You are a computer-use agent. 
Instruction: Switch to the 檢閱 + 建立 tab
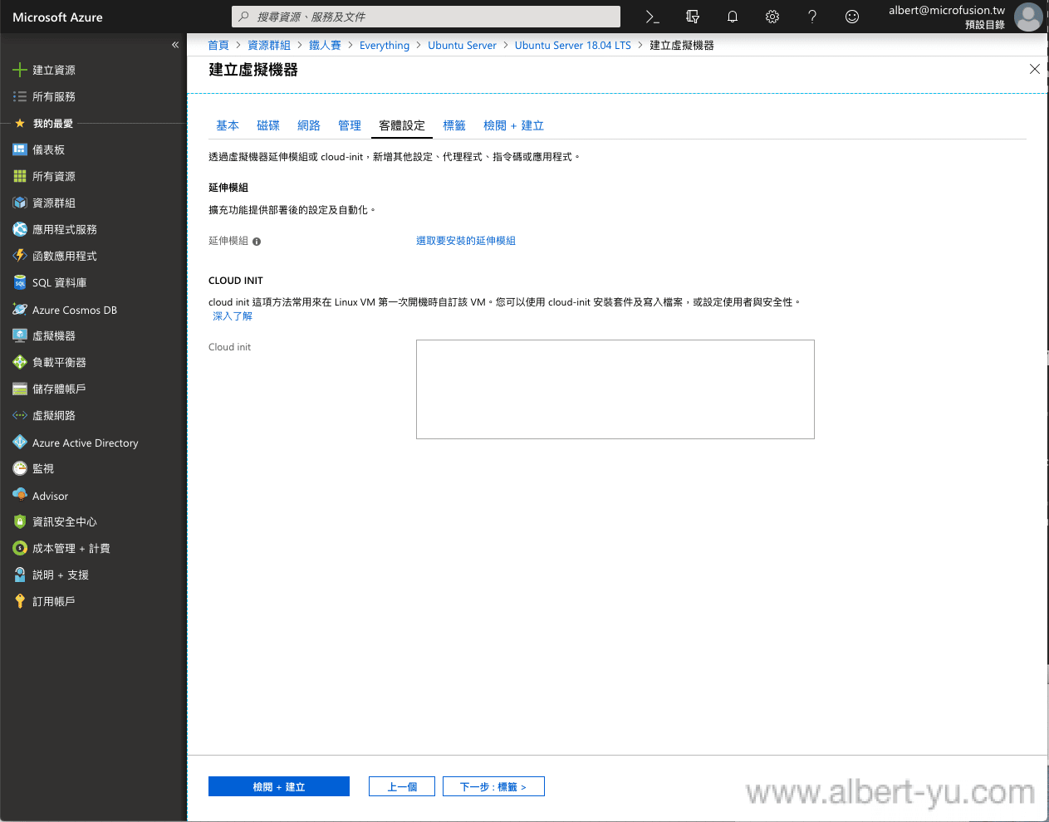click(513, 125)
